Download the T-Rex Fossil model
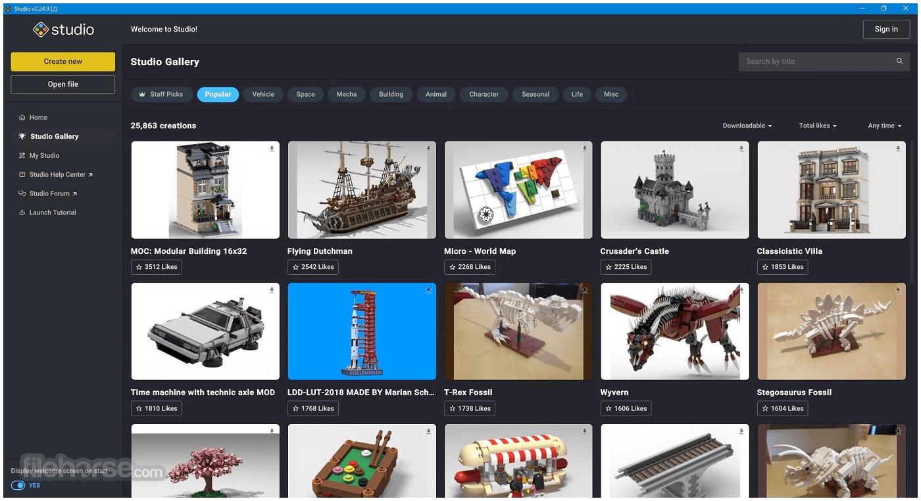 [x=585, y=290]
